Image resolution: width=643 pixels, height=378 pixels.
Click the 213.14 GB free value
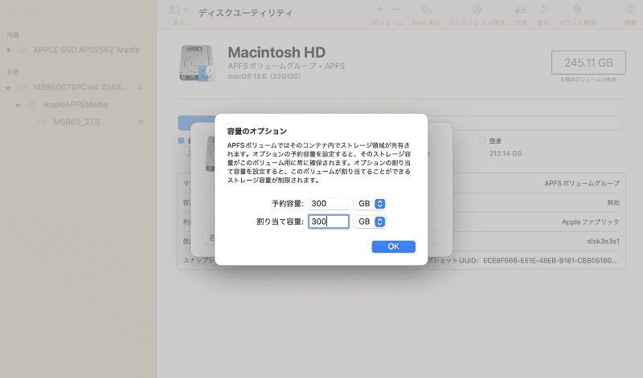pos(506,153)
